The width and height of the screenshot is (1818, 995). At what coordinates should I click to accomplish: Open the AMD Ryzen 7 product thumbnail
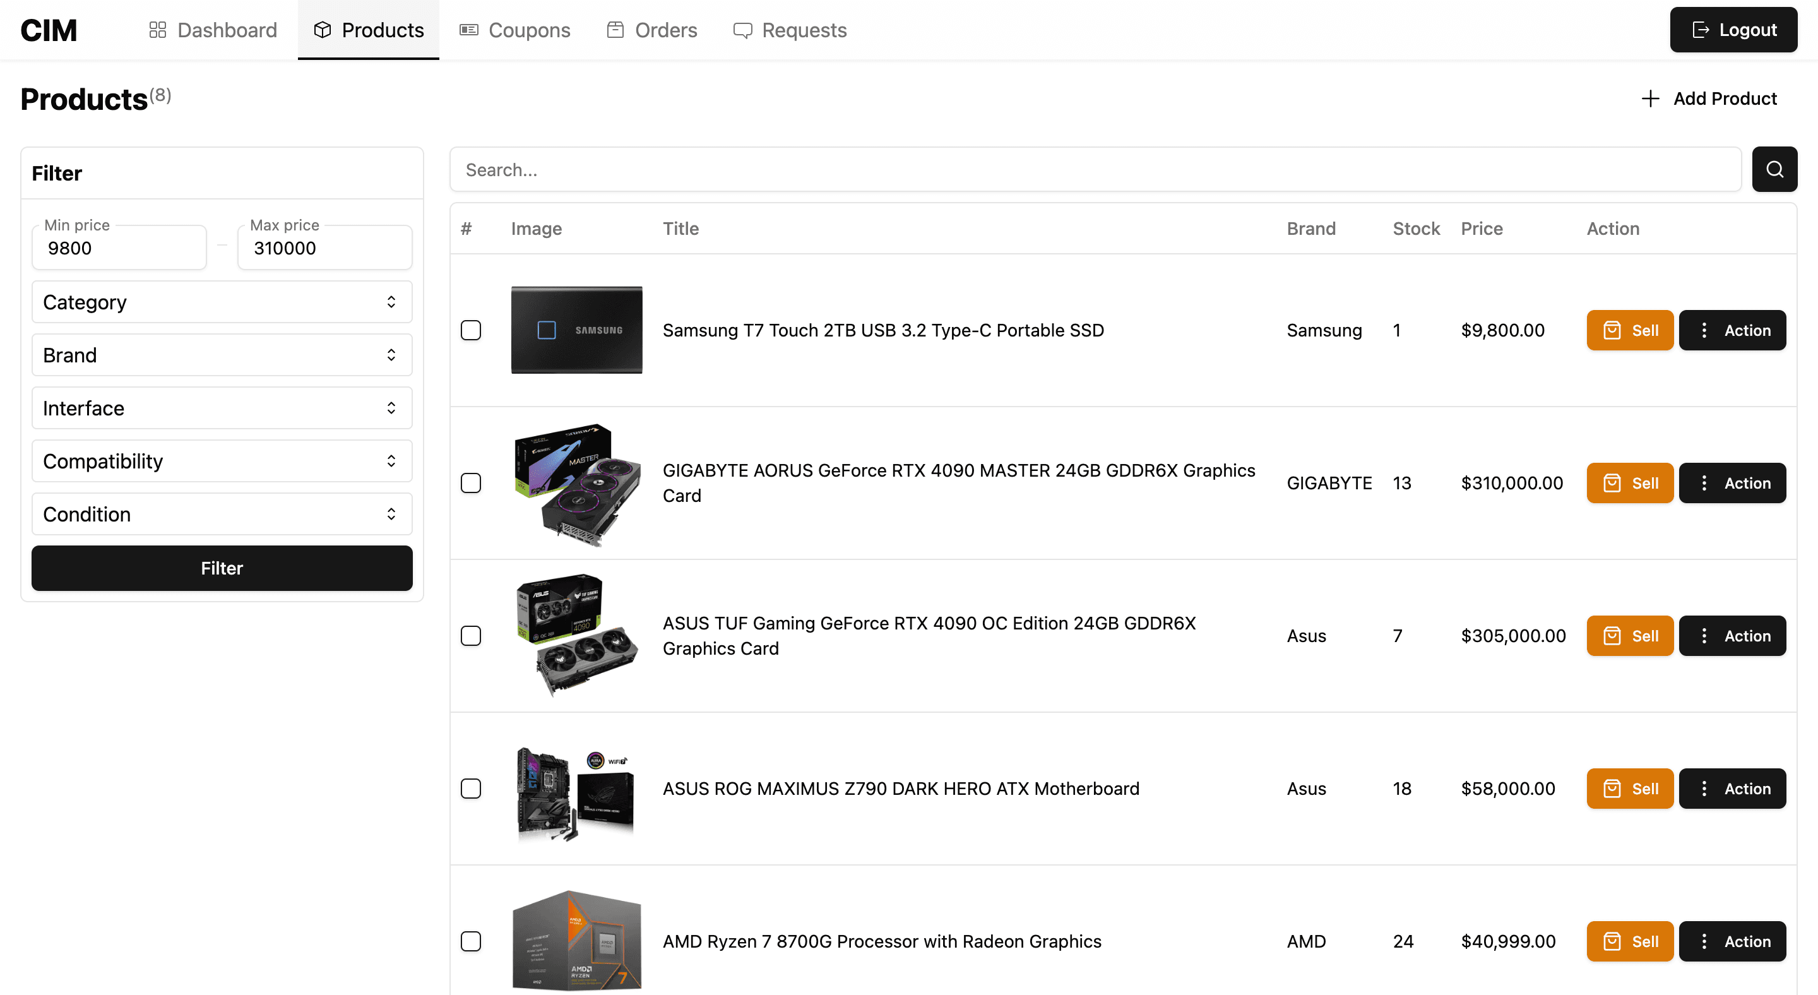576,941
